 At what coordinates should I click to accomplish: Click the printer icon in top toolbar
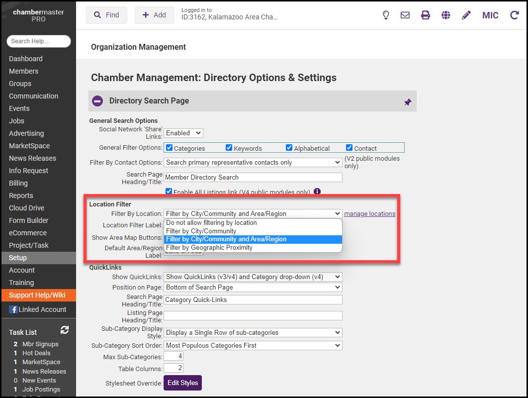coord(426,15)
